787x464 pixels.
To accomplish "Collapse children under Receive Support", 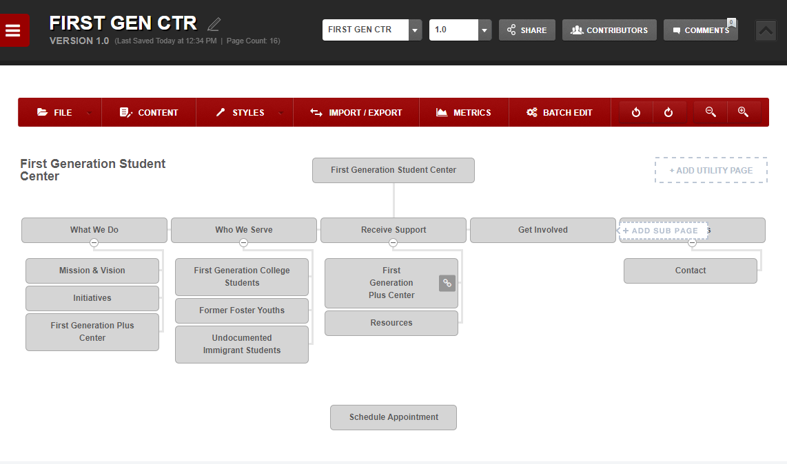I will click(x=393, y=243).
